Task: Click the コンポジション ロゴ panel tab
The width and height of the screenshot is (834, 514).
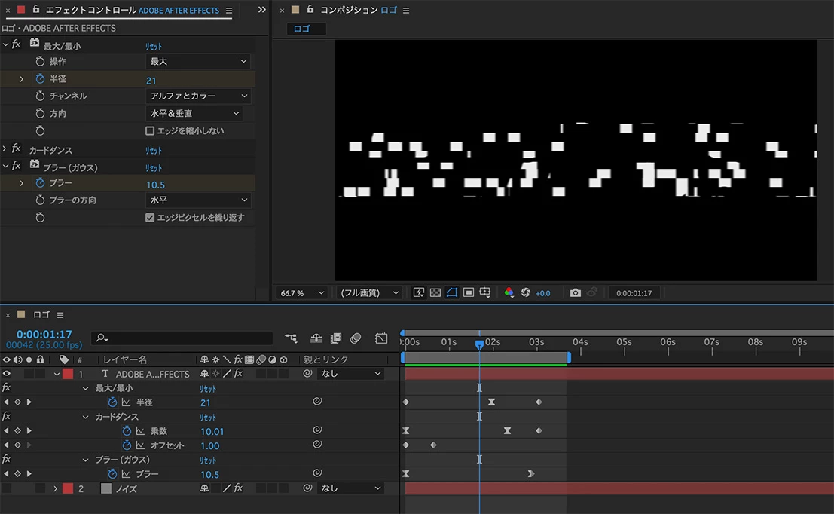Action: 359,10
